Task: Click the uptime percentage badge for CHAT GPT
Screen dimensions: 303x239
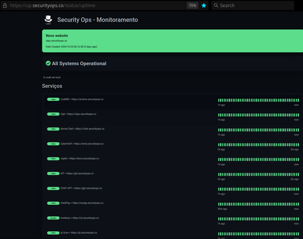Action: 53,188
